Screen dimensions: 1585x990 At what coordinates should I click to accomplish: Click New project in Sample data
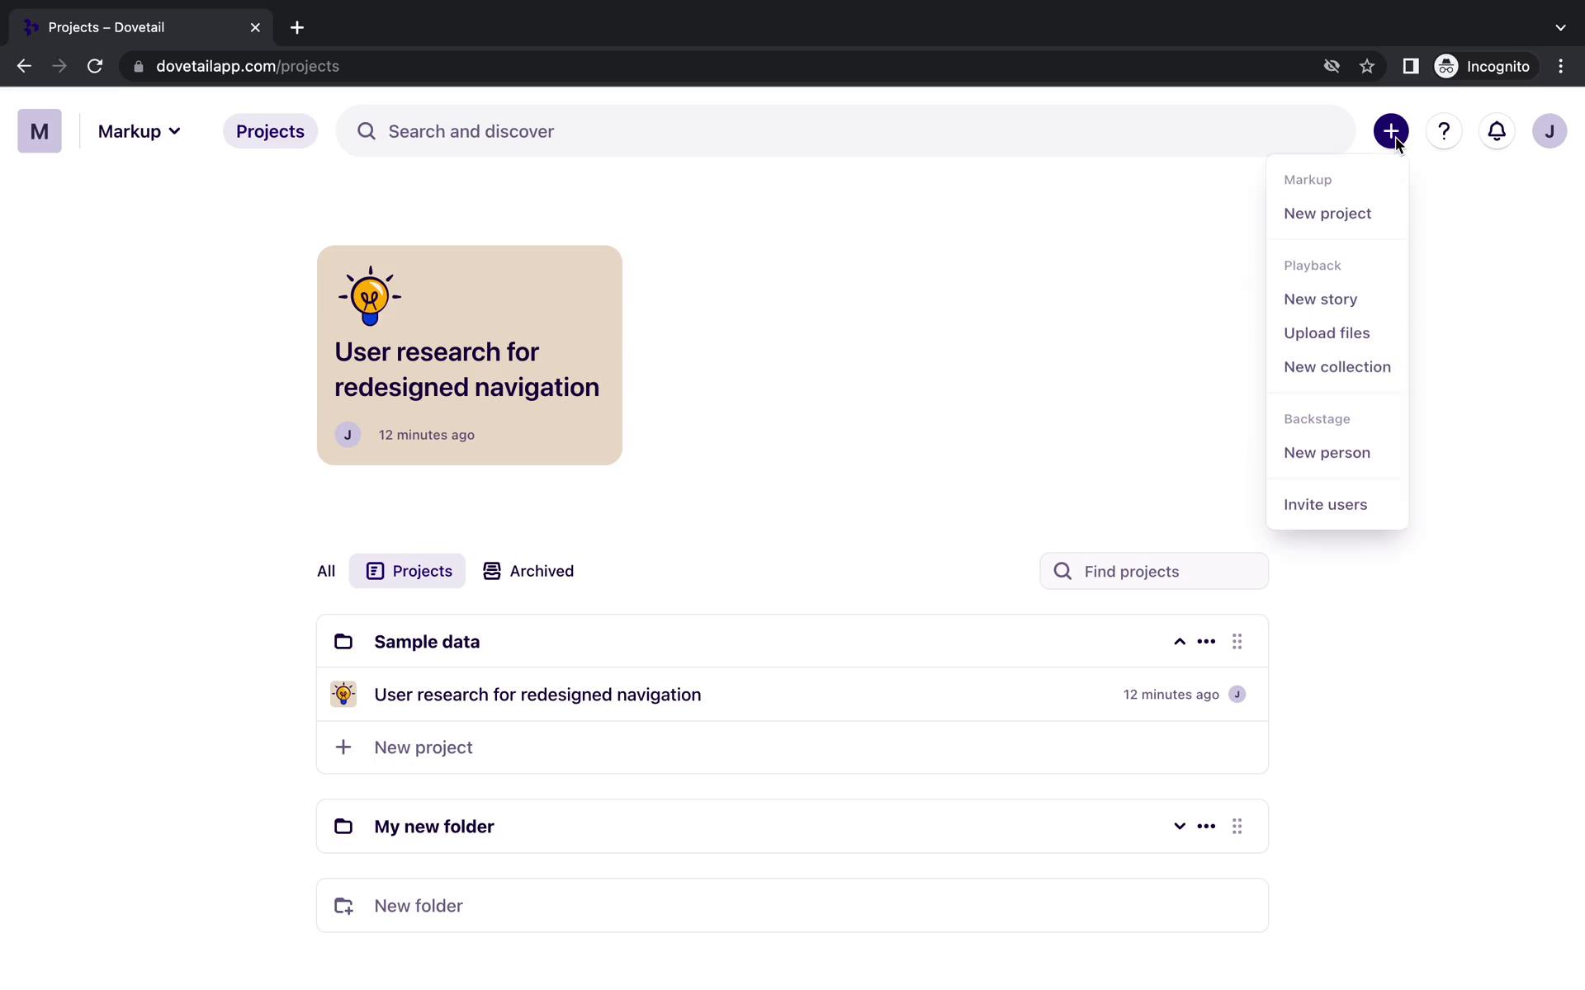point(423,746)
